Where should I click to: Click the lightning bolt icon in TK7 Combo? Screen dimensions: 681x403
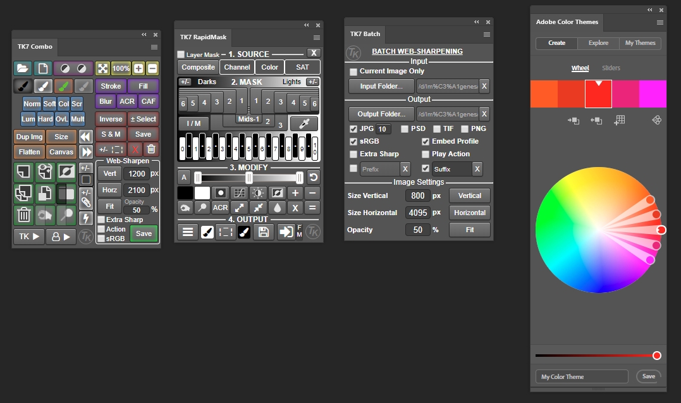[86, 218]
